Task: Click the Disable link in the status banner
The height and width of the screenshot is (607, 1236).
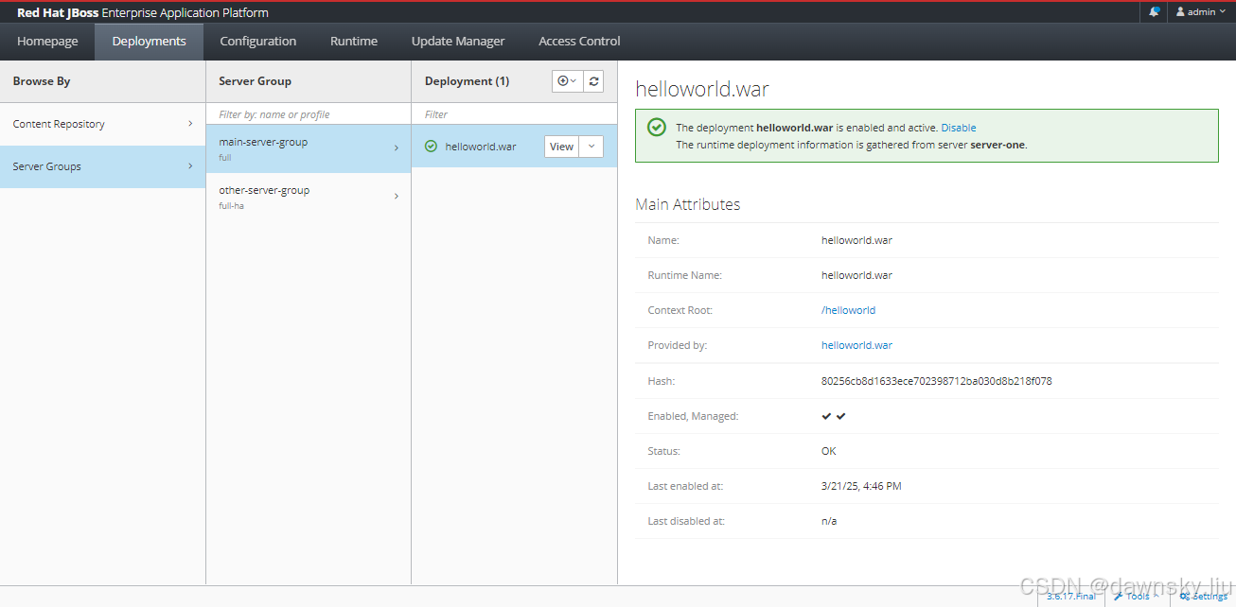Action: click(959, 128)
